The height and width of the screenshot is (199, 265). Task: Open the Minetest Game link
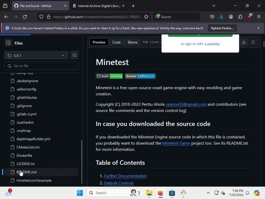[176, 143]
